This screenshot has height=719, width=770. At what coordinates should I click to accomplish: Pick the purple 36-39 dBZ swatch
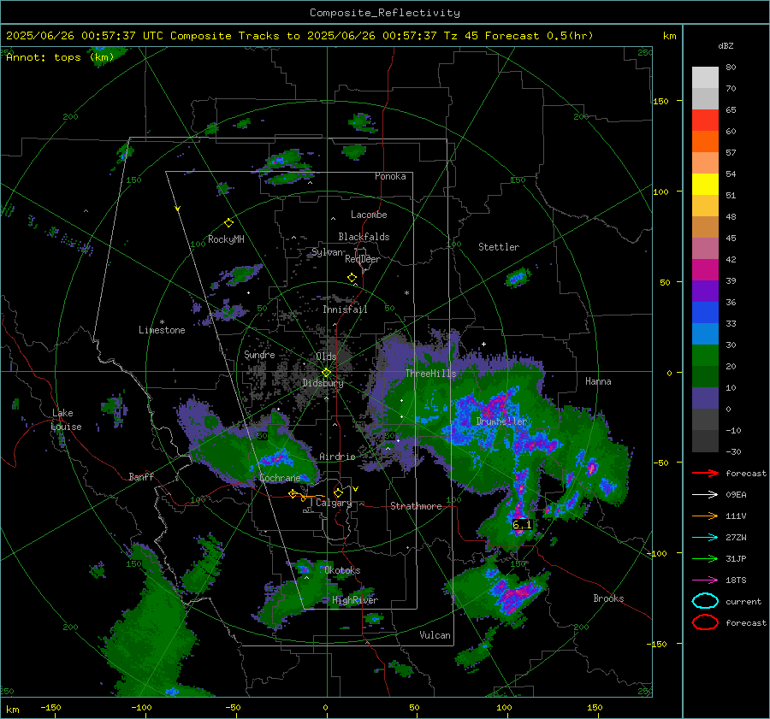(705, 292)
